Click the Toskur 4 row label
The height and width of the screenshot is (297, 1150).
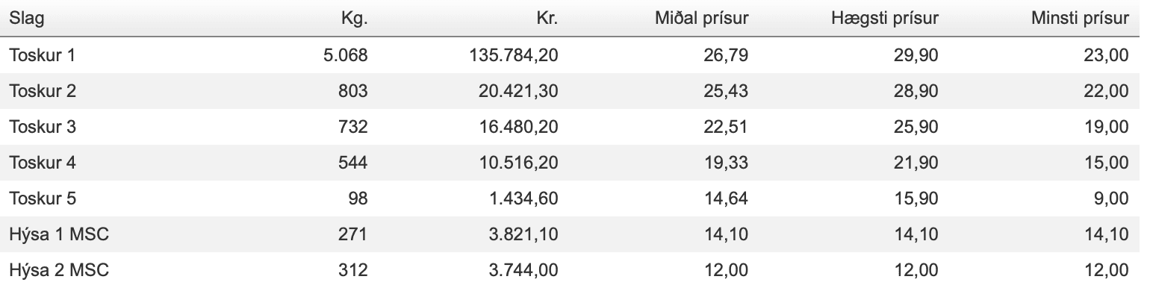pos(43,163)
